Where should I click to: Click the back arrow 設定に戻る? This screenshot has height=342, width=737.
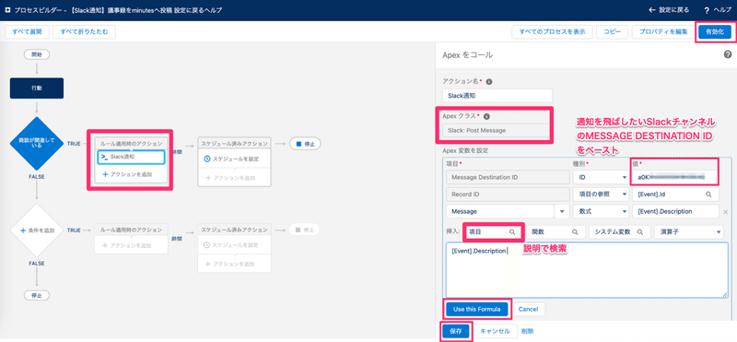670,10
